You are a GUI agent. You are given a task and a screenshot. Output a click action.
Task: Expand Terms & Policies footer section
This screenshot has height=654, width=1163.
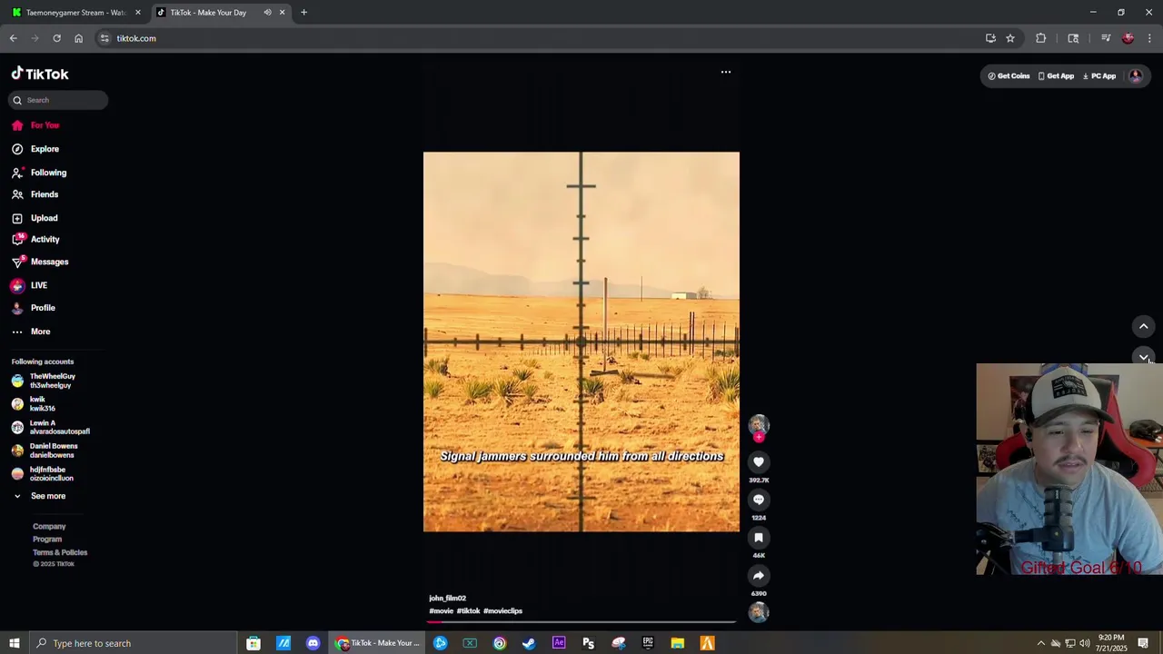(x=60, y=552)
